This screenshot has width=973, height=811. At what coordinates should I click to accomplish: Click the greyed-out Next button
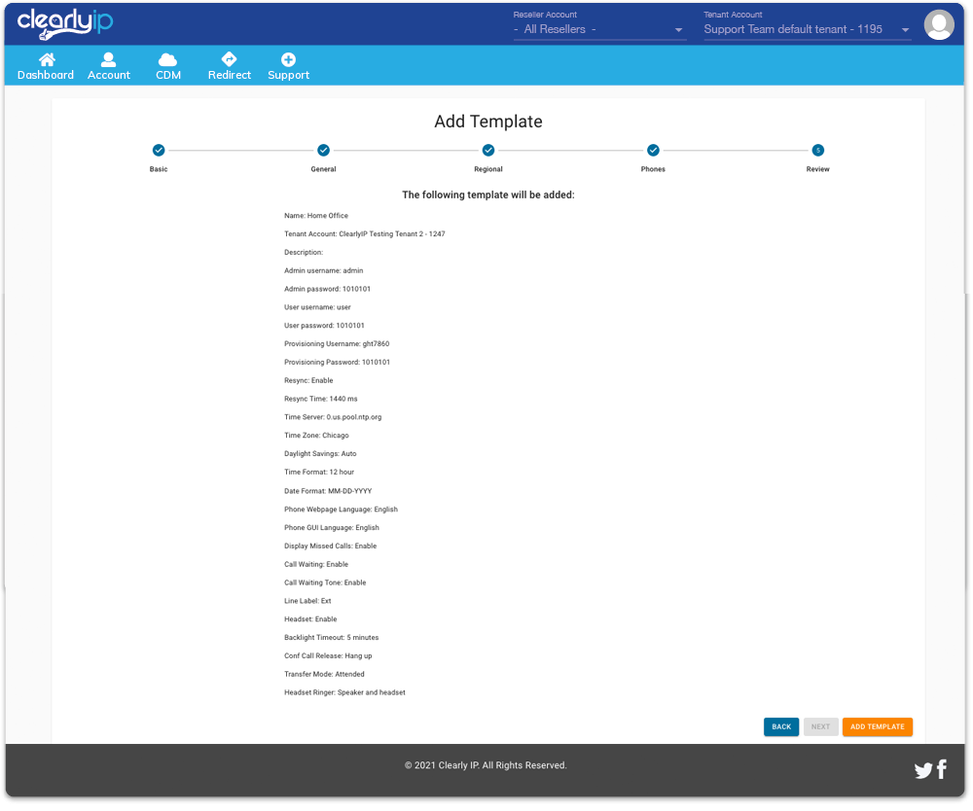(820, 727)
